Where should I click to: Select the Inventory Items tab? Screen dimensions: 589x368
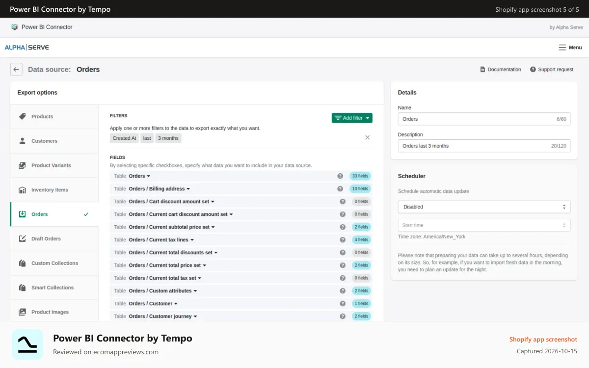(54, 190)
